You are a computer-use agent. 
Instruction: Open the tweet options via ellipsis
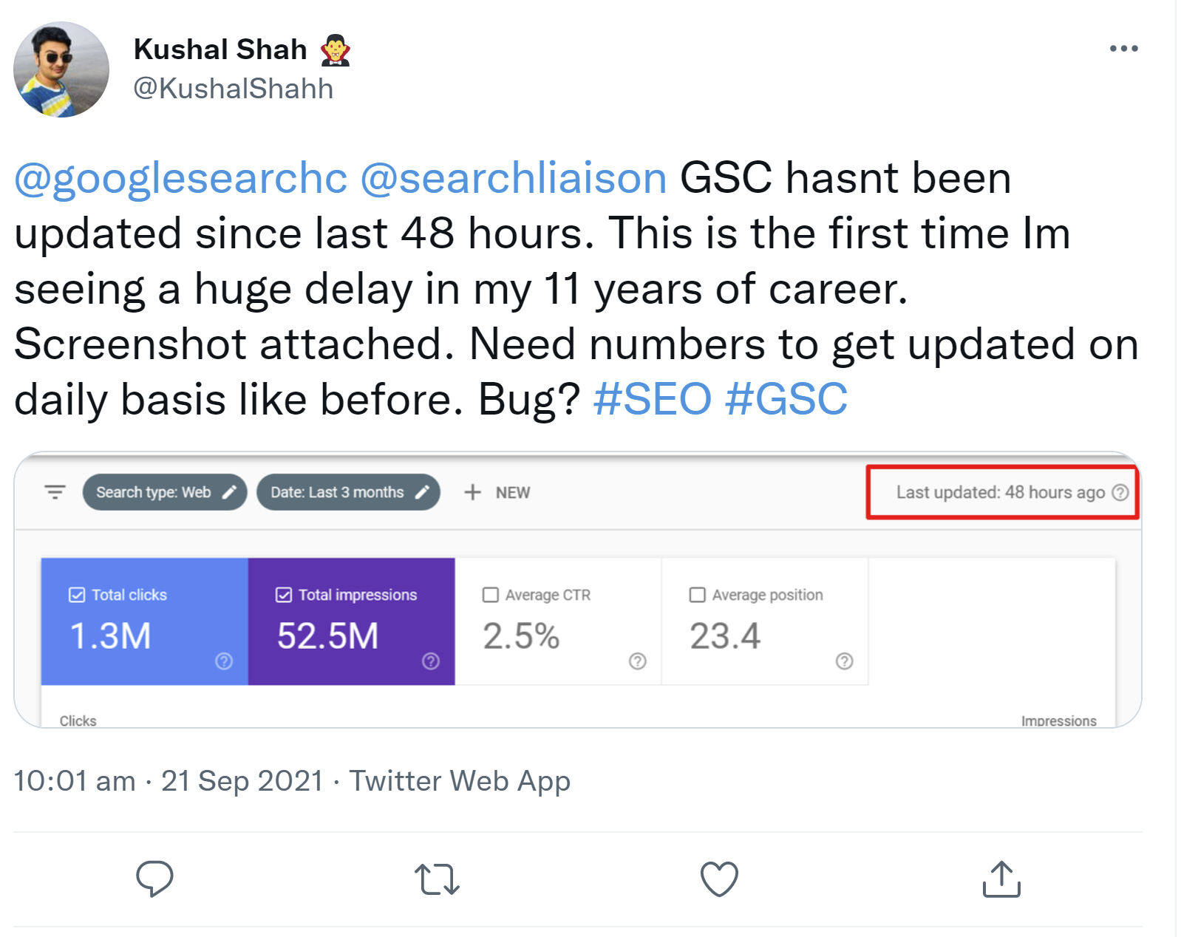point(1125,47)
